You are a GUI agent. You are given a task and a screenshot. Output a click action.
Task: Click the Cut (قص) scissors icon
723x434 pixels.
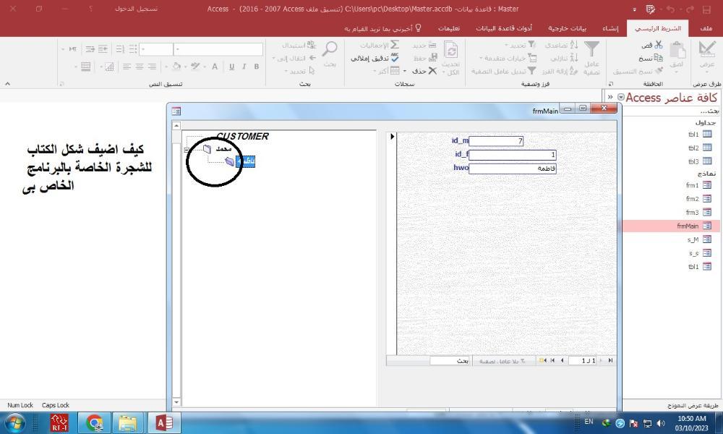coord(659,45)
